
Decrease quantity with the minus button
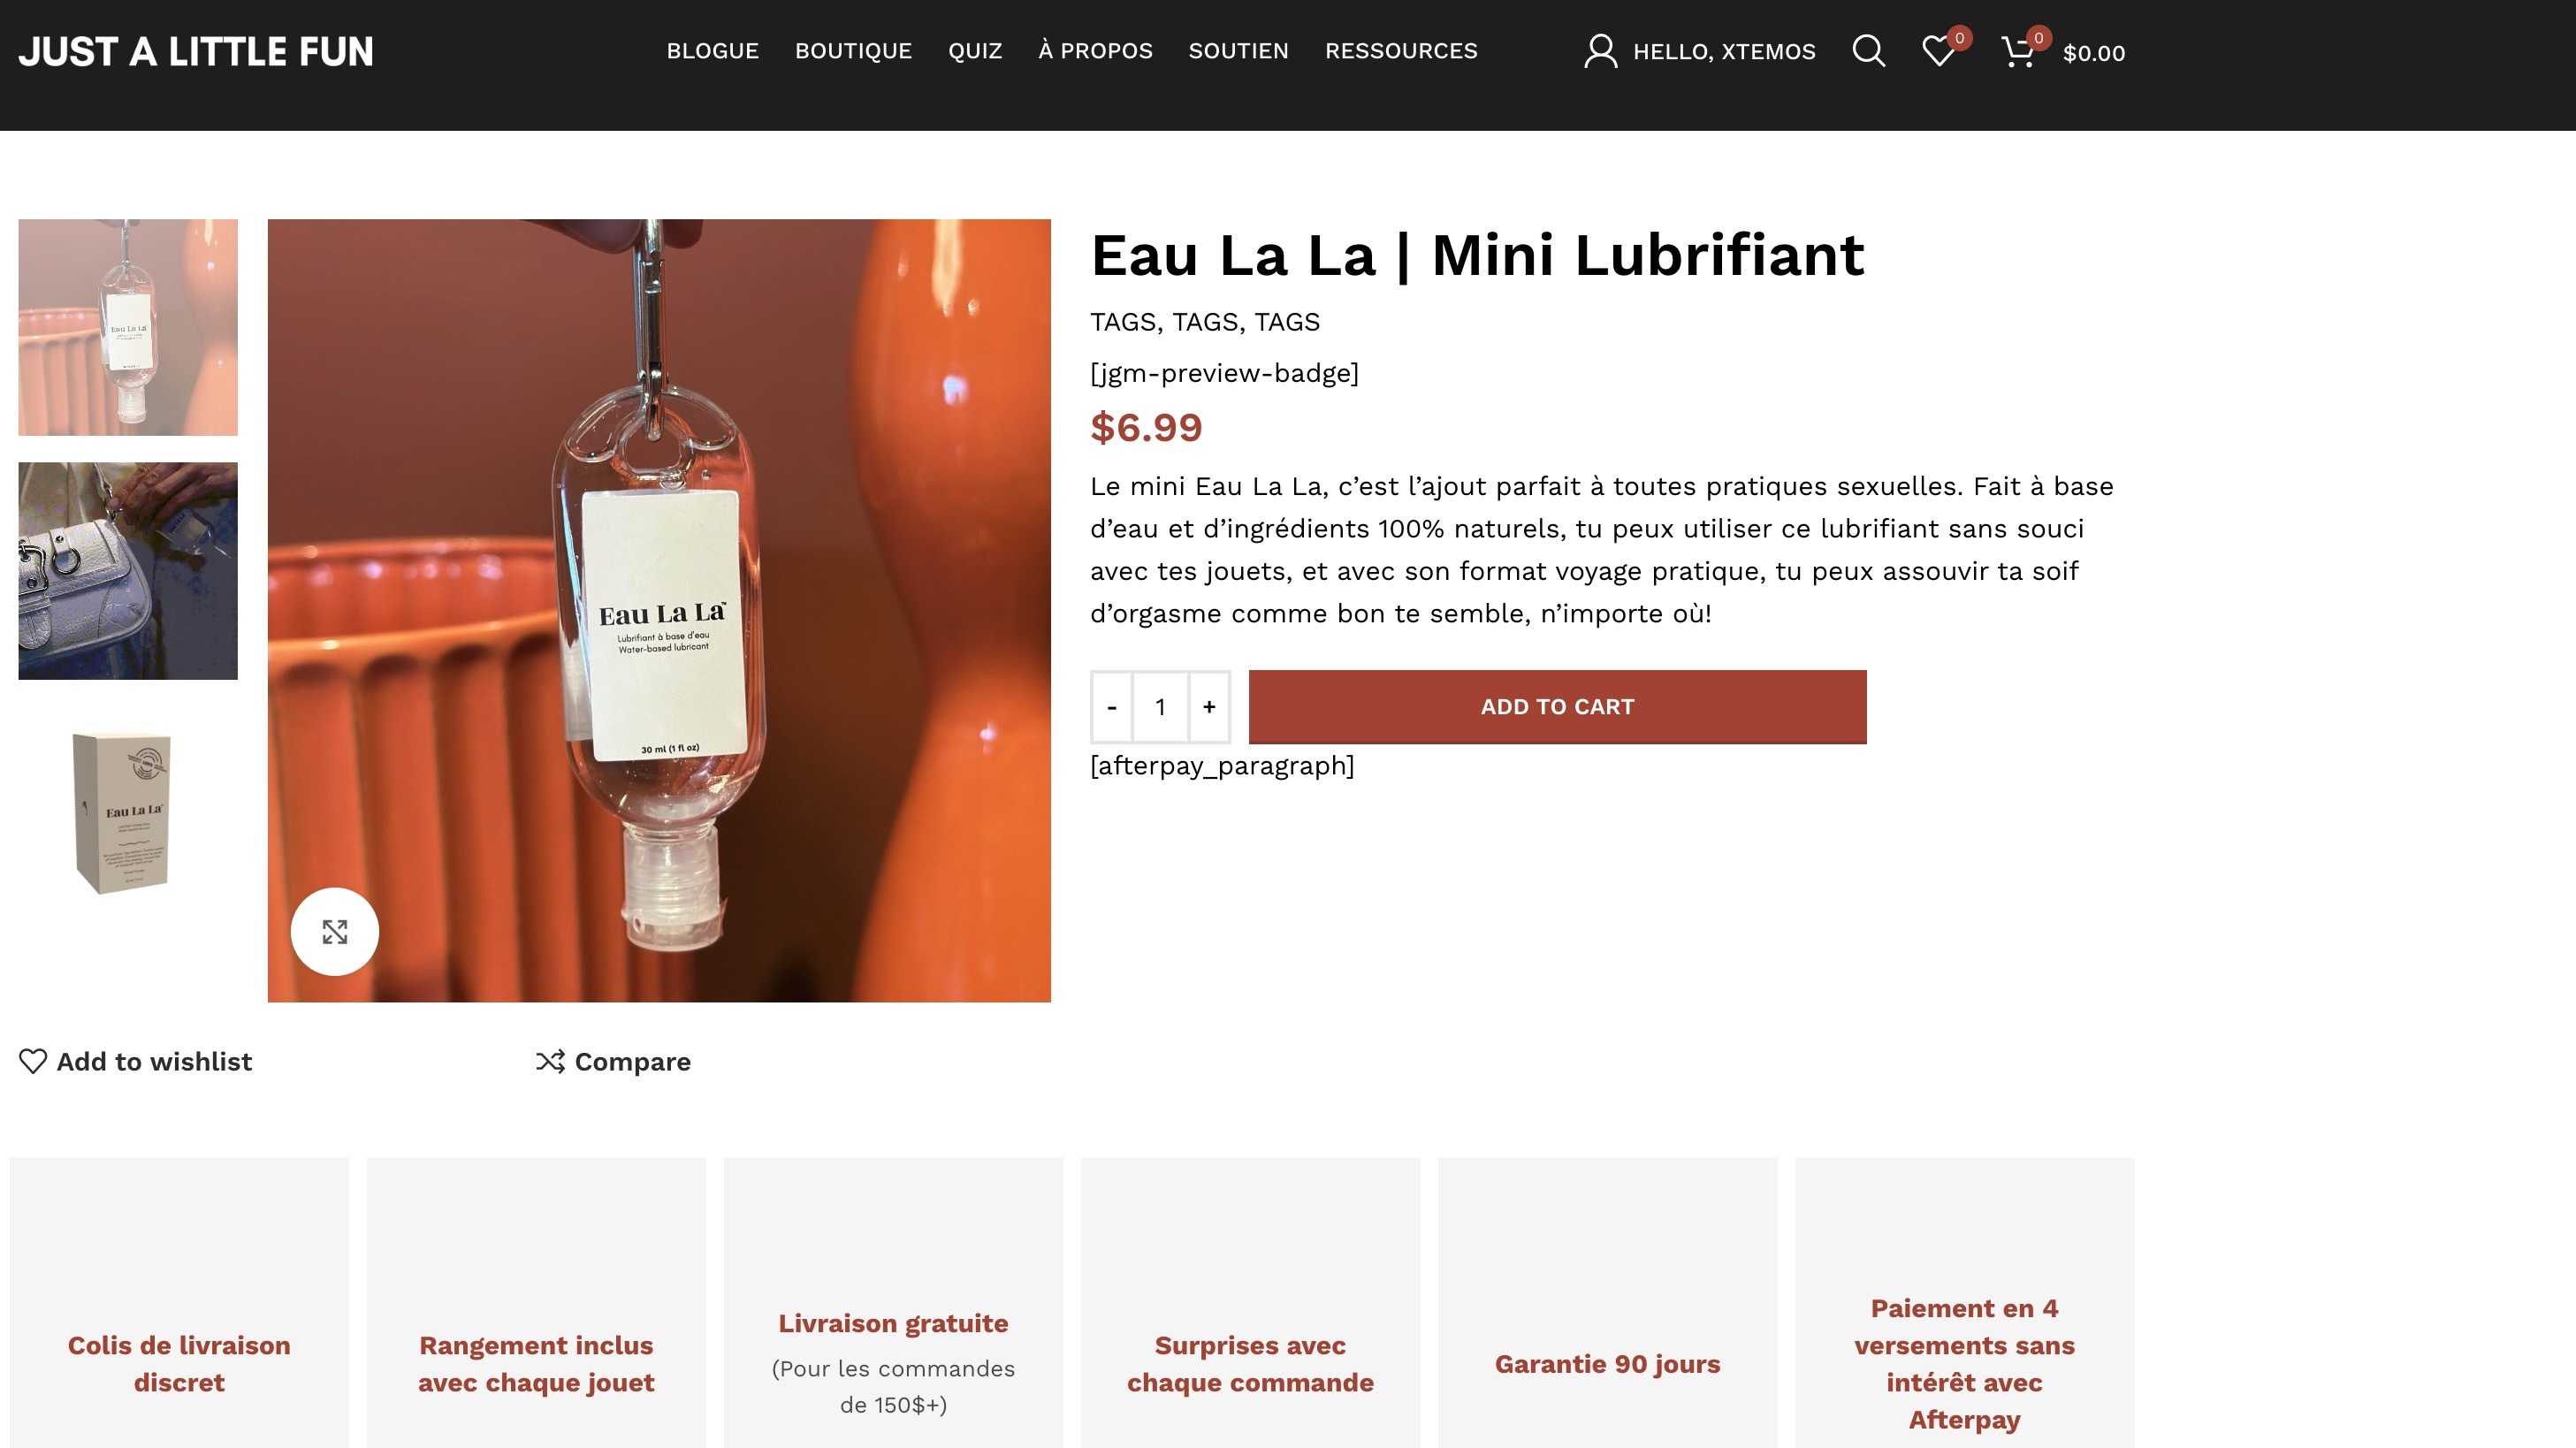(x=1111, y=707)
